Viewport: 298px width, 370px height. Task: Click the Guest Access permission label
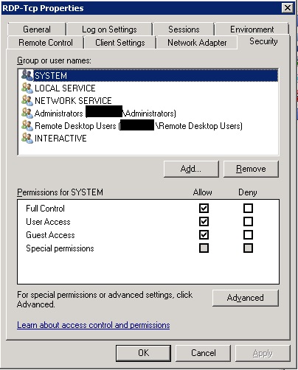click(x=50, y=235)
